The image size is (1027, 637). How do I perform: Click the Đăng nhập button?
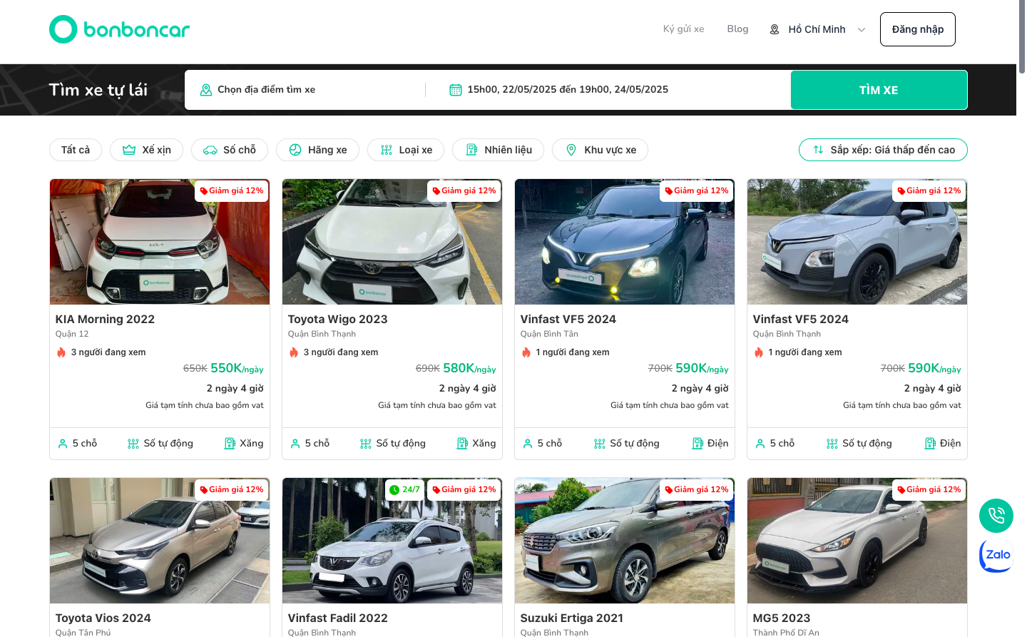point(918,29)
